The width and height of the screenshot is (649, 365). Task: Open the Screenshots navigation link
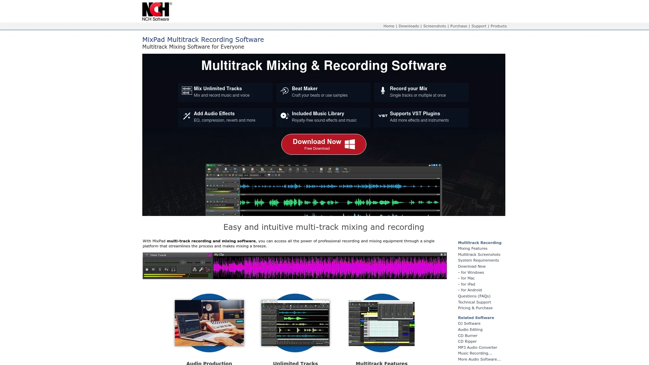click(x=434, y=26)
